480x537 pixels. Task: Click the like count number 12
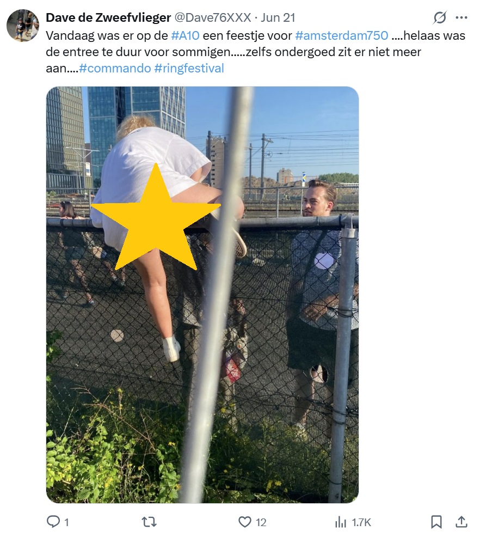(x=261, y=522)
